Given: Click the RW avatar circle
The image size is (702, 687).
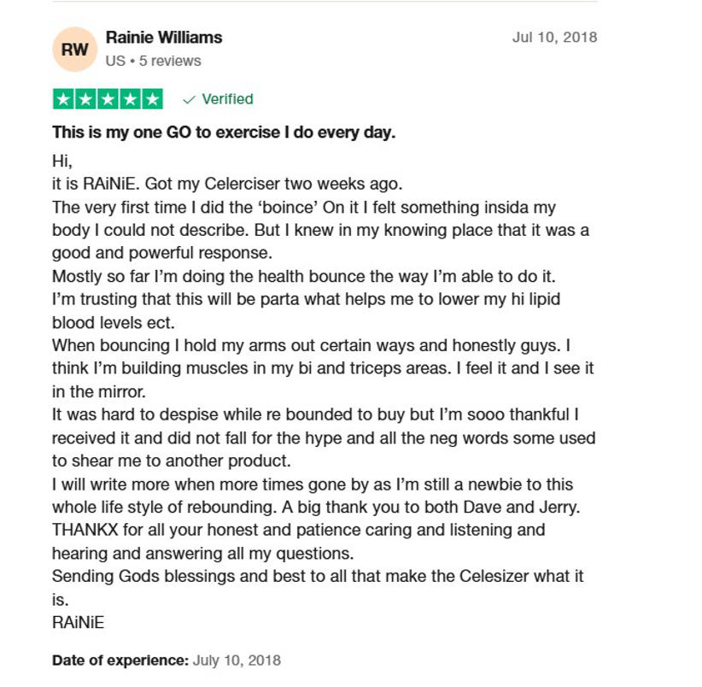Looking at the screenshot, I should click(x=74, y=50).
